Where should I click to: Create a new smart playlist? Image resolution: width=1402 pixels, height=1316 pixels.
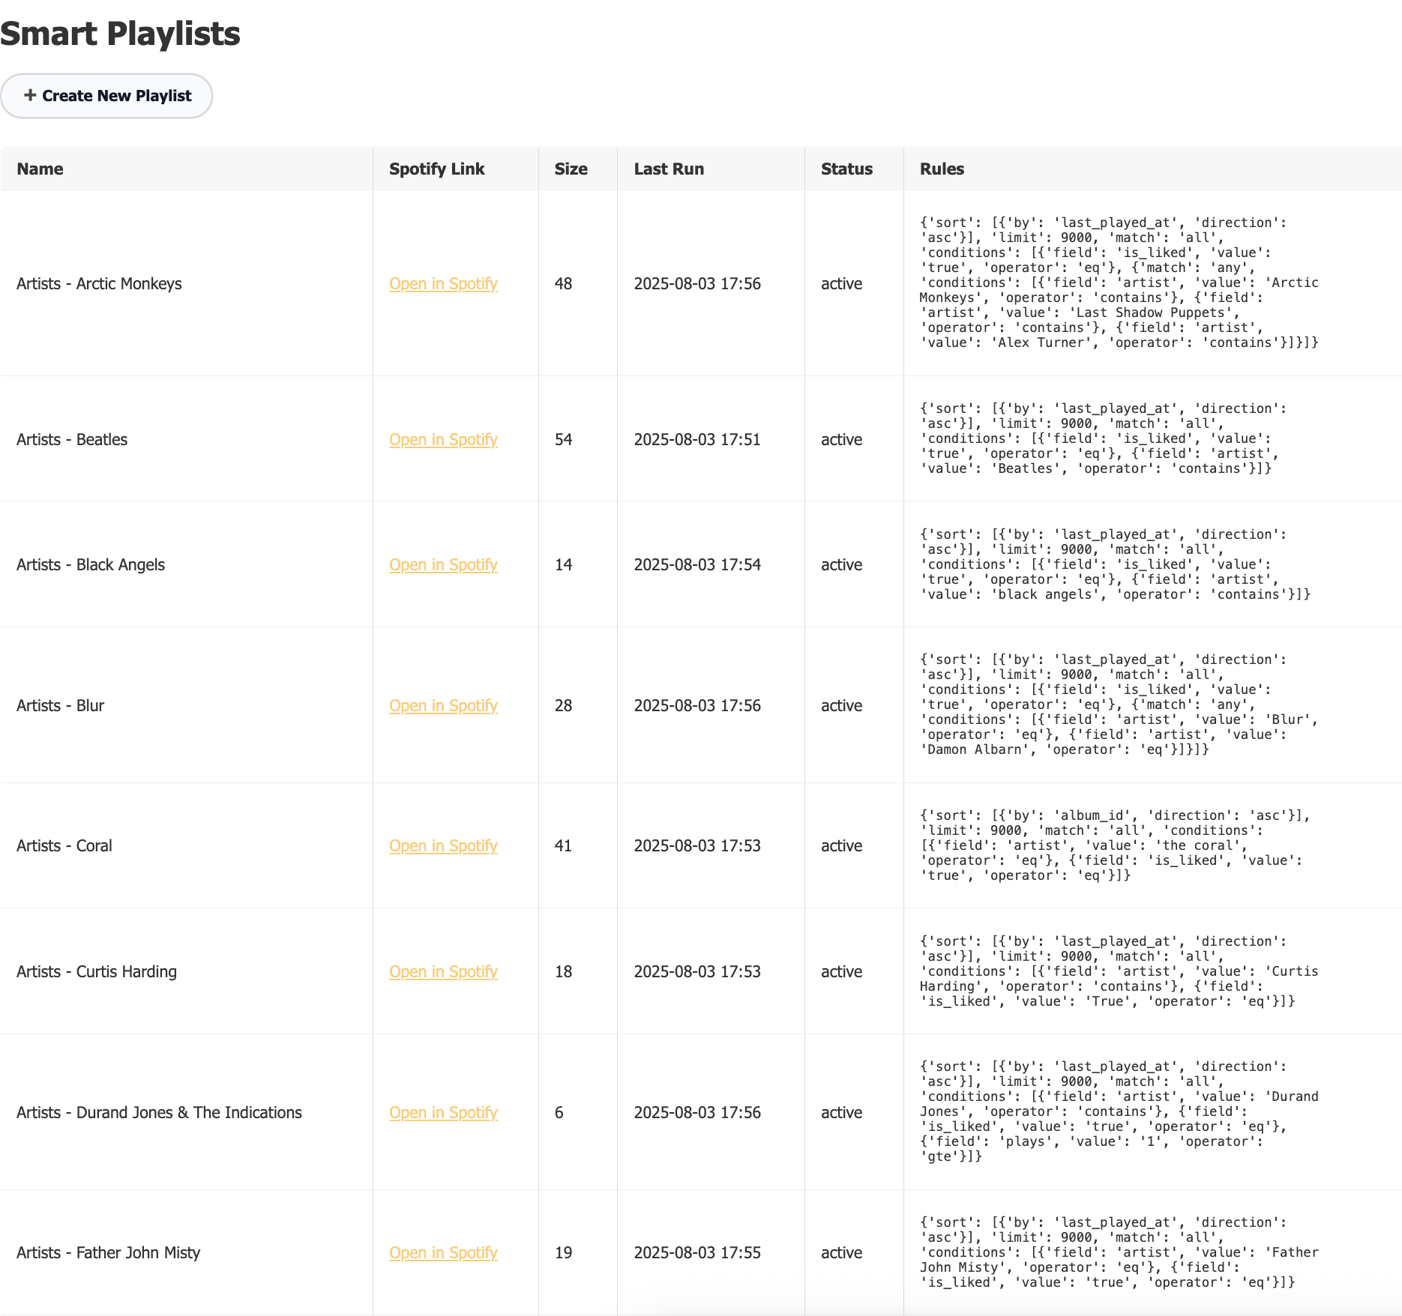click(x=106, y=96)
